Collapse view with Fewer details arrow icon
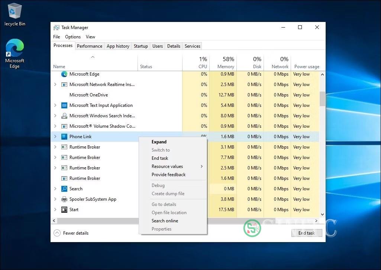This screenshot has width=381, height=270. [57, 233]
